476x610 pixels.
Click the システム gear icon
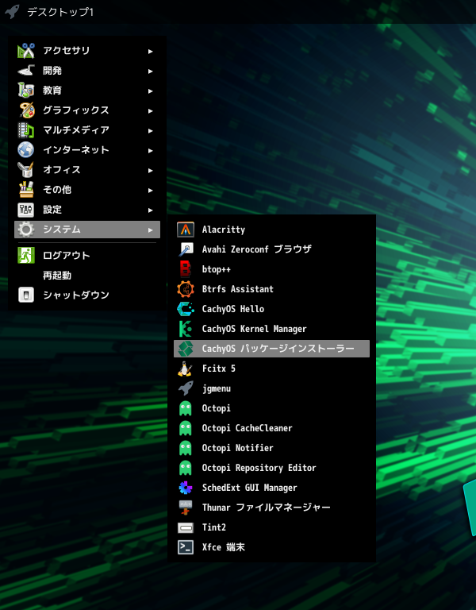[26, 230]
